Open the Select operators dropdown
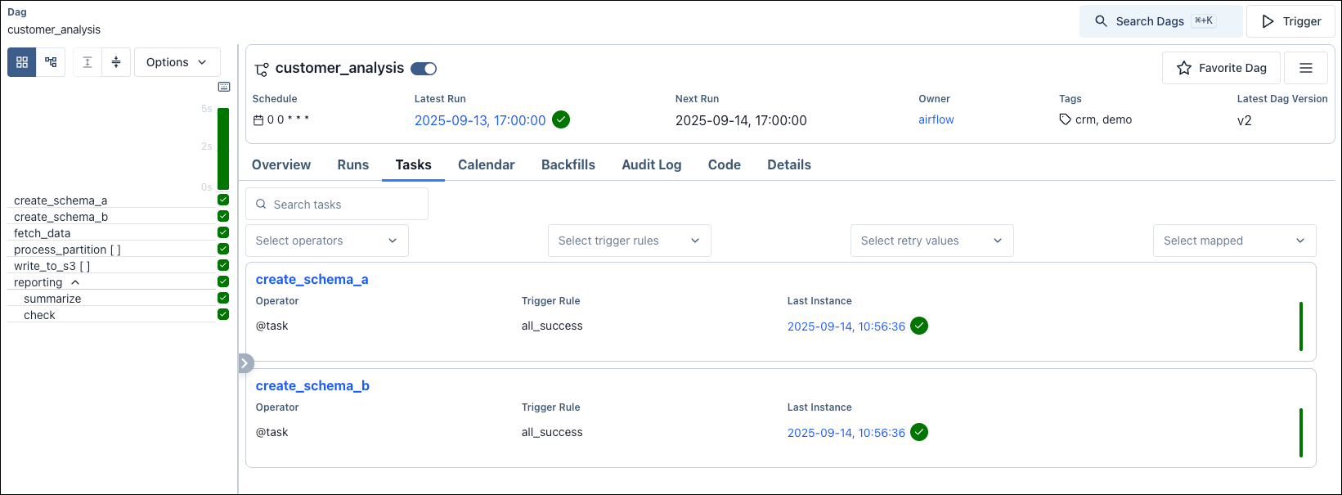1342x495 pixels. (x=327, y=241)
